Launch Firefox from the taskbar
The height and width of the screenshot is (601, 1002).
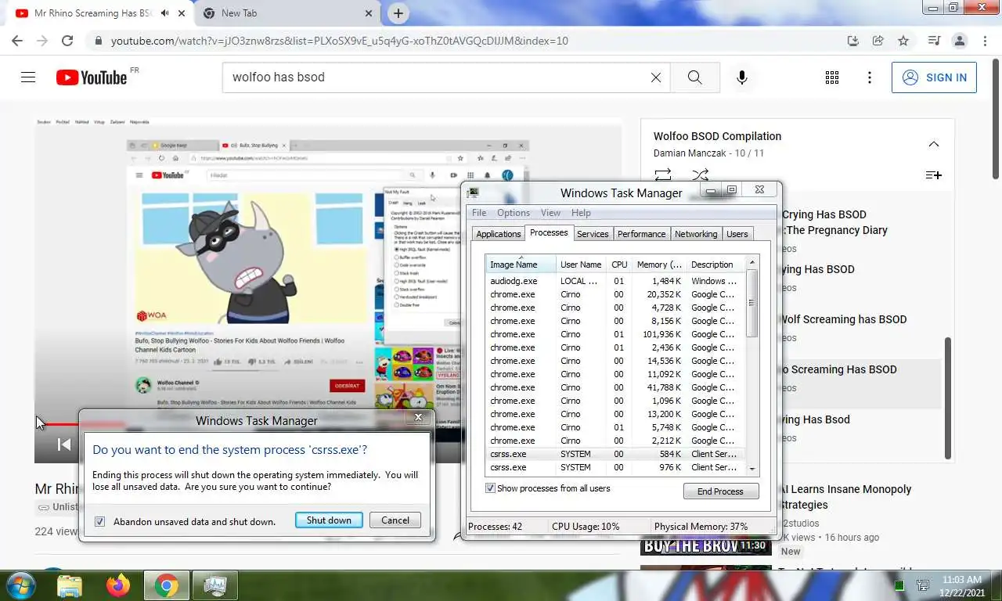[118, 585]
